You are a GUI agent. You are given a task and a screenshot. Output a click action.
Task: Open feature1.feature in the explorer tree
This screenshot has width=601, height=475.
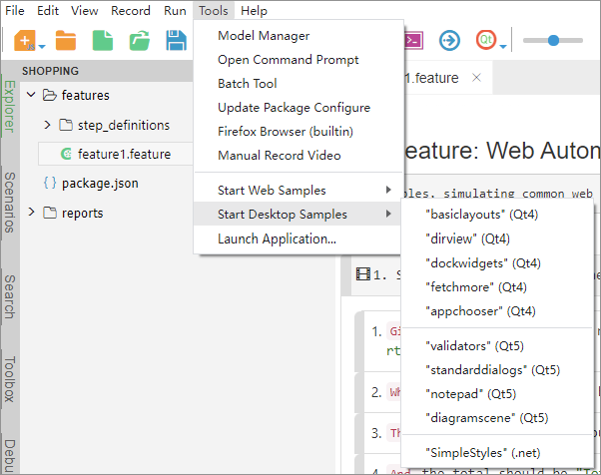(116, 154)
